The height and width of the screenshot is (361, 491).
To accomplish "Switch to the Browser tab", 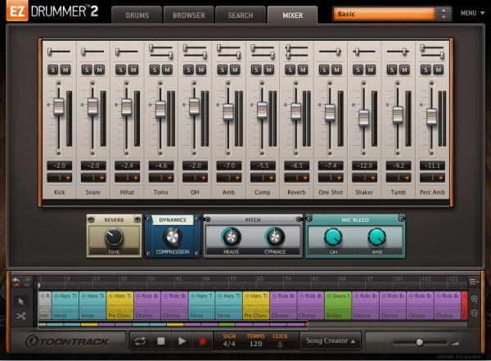I will click(x=189, y=16).
